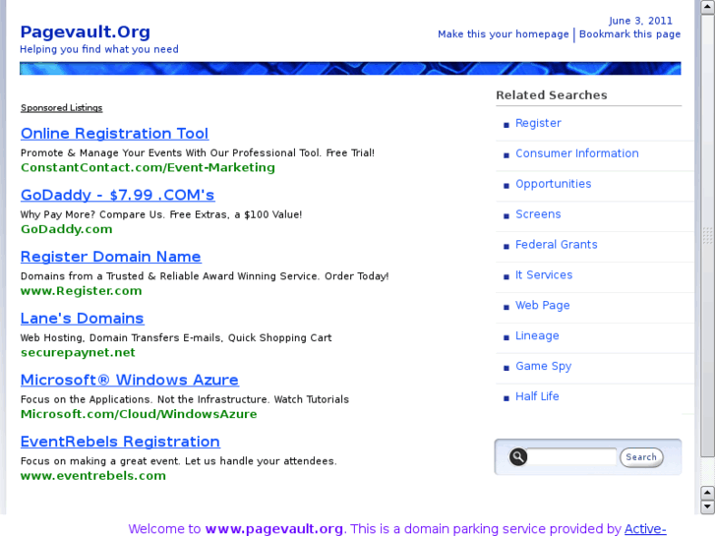The width and height of the screenshot is (715, 536).
Task: Click the Pagevault.Org site title
Action: coord(86,31)
